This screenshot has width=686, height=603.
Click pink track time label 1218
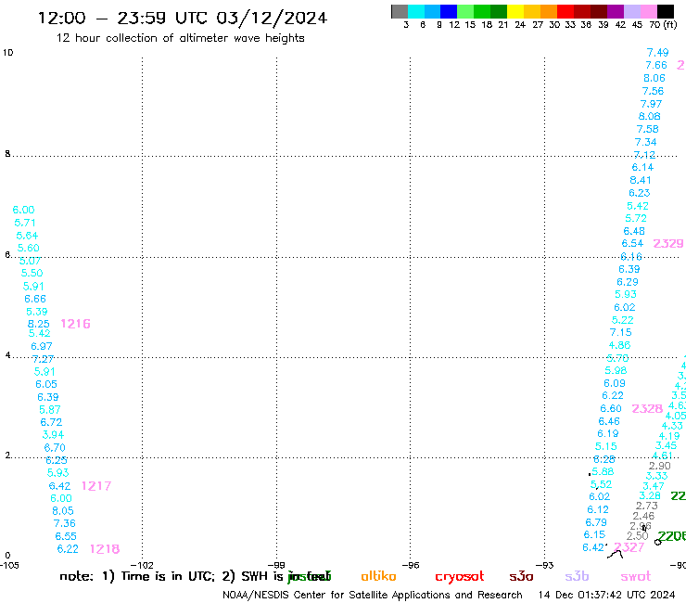[x=105, y=548]
